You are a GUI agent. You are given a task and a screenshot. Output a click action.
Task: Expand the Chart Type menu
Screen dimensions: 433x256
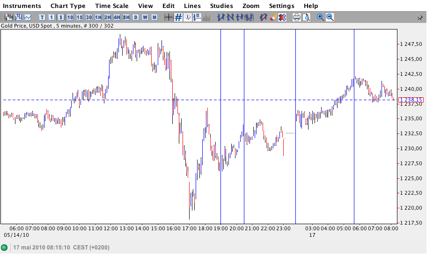pos(68,6)
